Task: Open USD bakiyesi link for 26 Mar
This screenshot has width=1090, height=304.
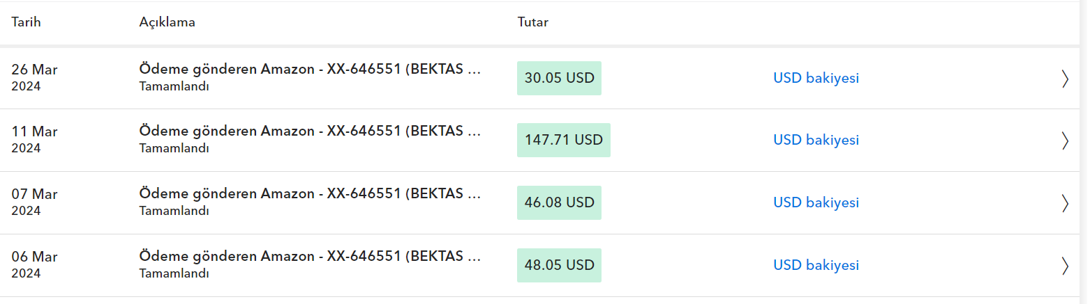Action: 816,78
